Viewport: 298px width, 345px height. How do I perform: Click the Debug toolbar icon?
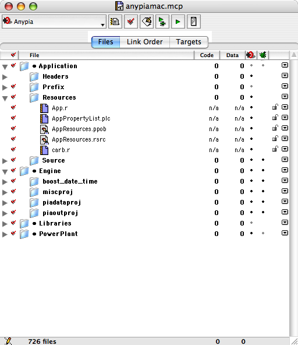pyautogui.click(x=162, y=22)
